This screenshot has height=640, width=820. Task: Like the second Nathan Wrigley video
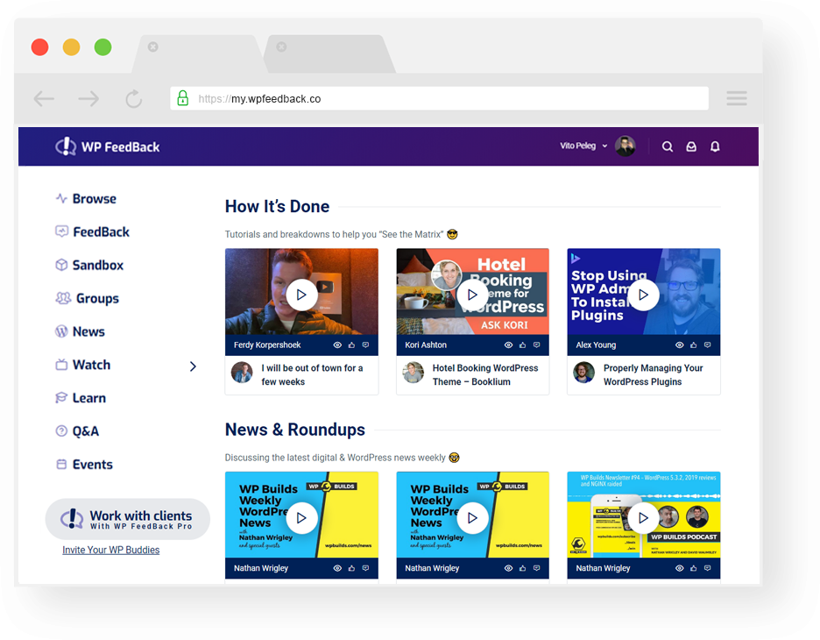pos(522,568)
